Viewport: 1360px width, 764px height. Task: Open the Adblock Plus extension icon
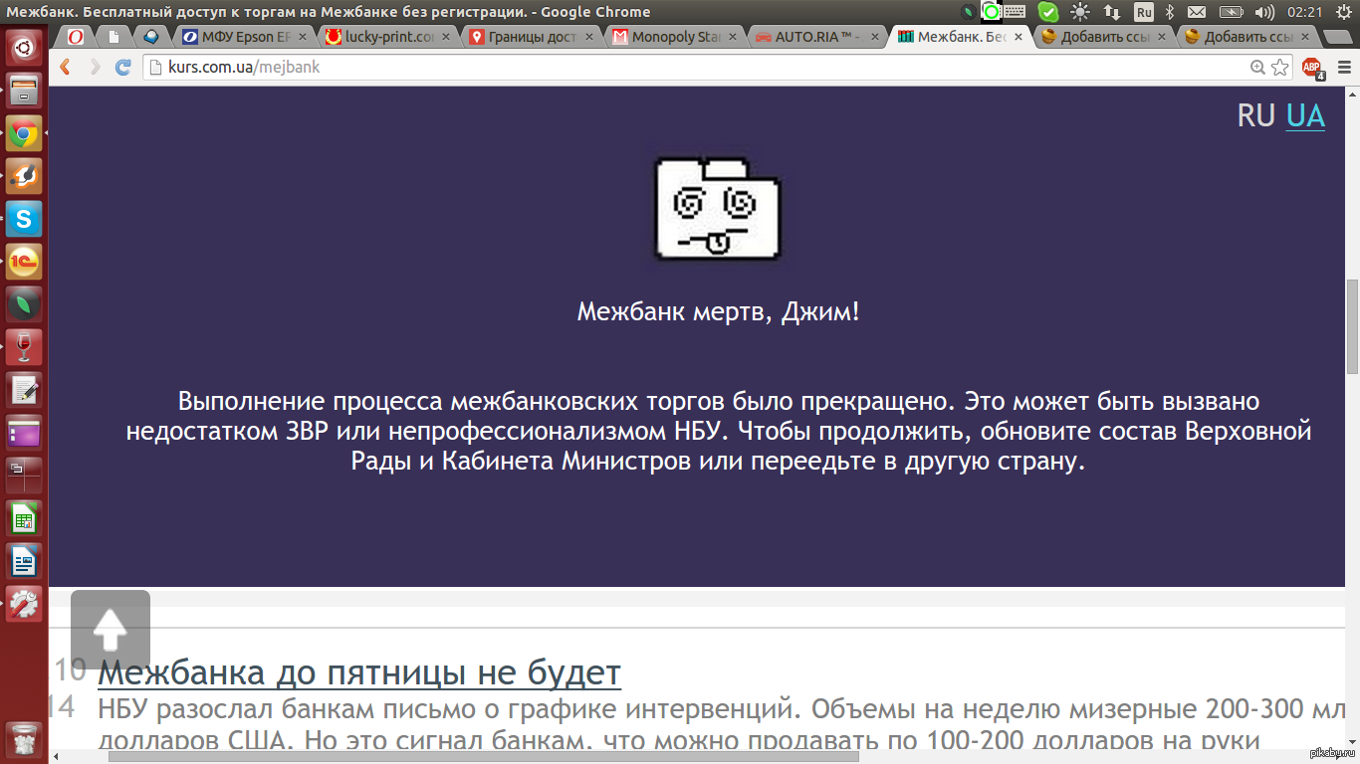(1312, 68)
